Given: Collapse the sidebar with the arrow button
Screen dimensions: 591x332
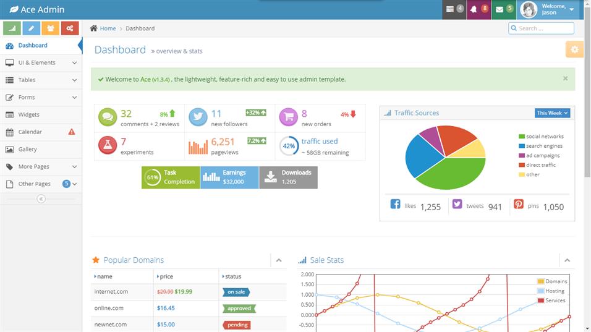Looking at the screenshot, I should click(x=41, y=198).
